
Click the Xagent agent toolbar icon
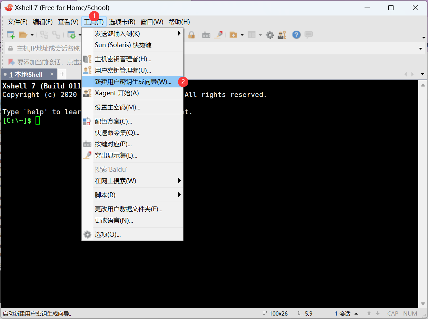282,35
